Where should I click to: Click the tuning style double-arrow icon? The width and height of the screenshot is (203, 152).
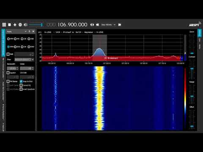pos(92,25)
